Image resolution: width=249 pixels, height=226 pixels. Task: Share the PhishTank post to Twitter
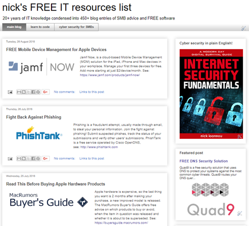28,158
